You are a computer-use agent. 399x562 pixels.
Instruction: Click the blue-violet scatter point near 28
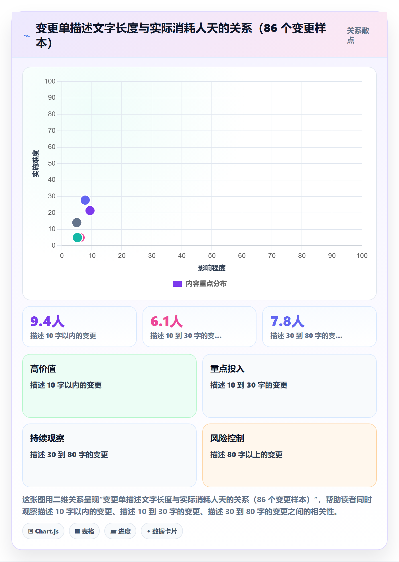pyautogui.click(x=85, y=200)
